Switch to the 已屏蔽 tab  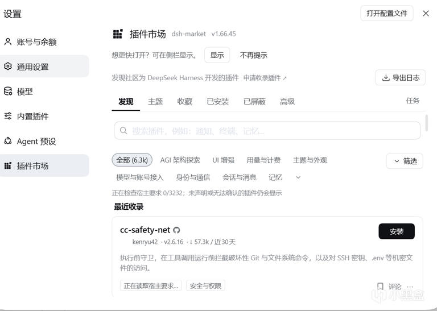point(254,102)
